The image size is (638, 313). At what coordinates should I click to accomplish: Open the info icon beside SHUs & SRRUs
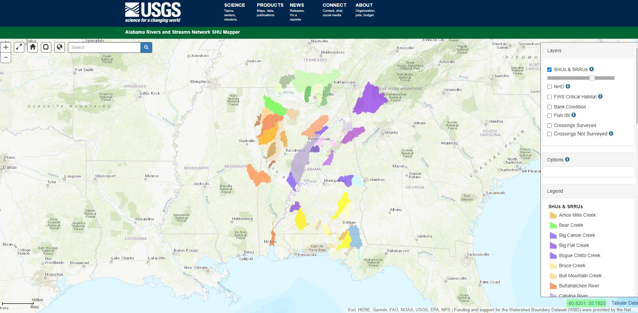click(x=591, y=69)
